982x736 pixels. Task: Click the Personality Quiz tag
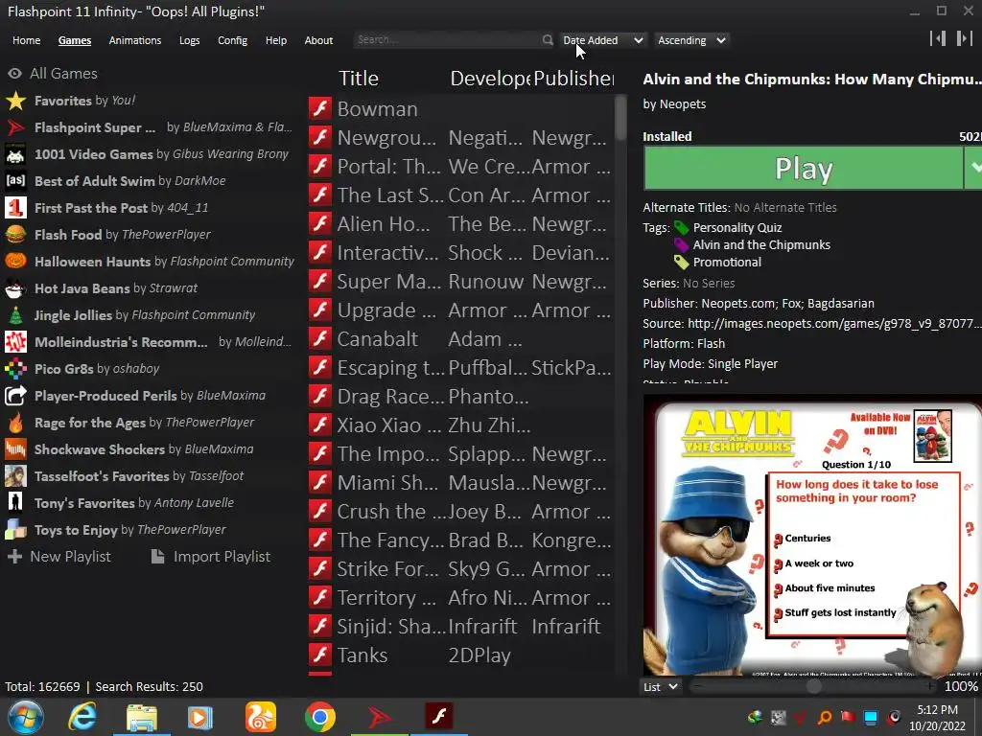(737, 228)
